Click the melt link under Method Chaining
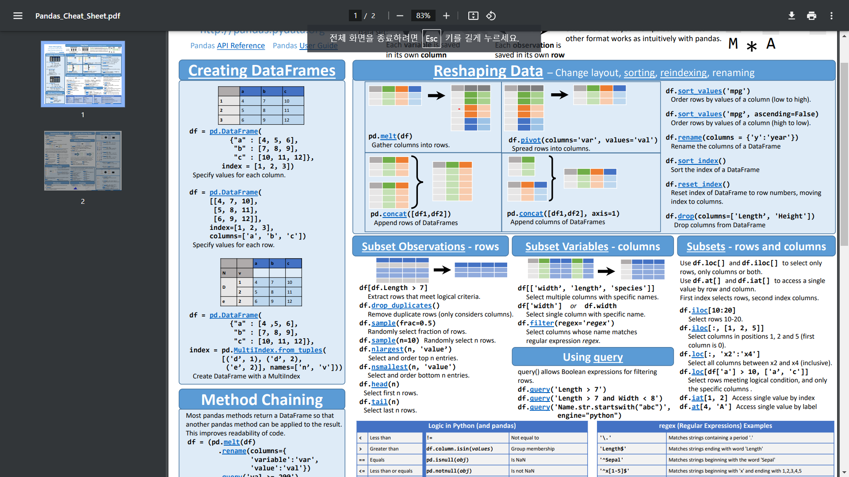 click(231, 442)
